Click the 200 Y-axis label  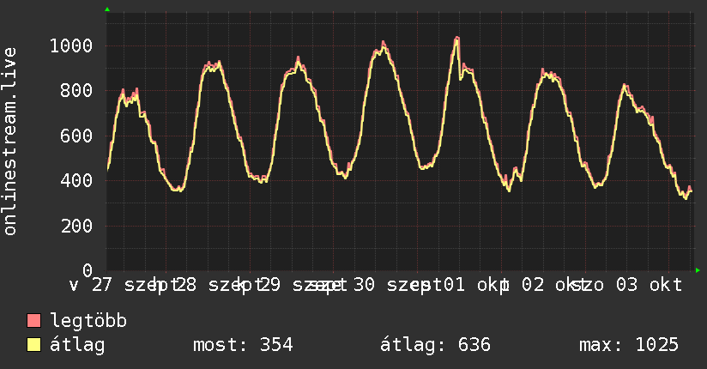[76, 226]
